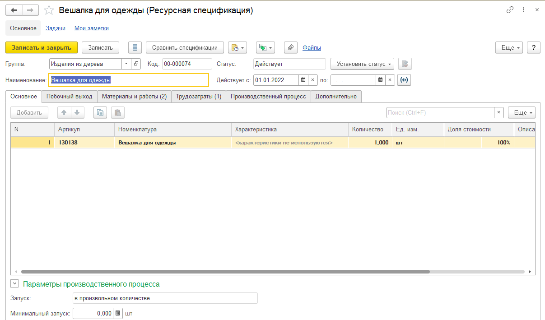The image size is (545, 320).
Task: Add specification to favorites with star icon
Action: tap(49, 10)
